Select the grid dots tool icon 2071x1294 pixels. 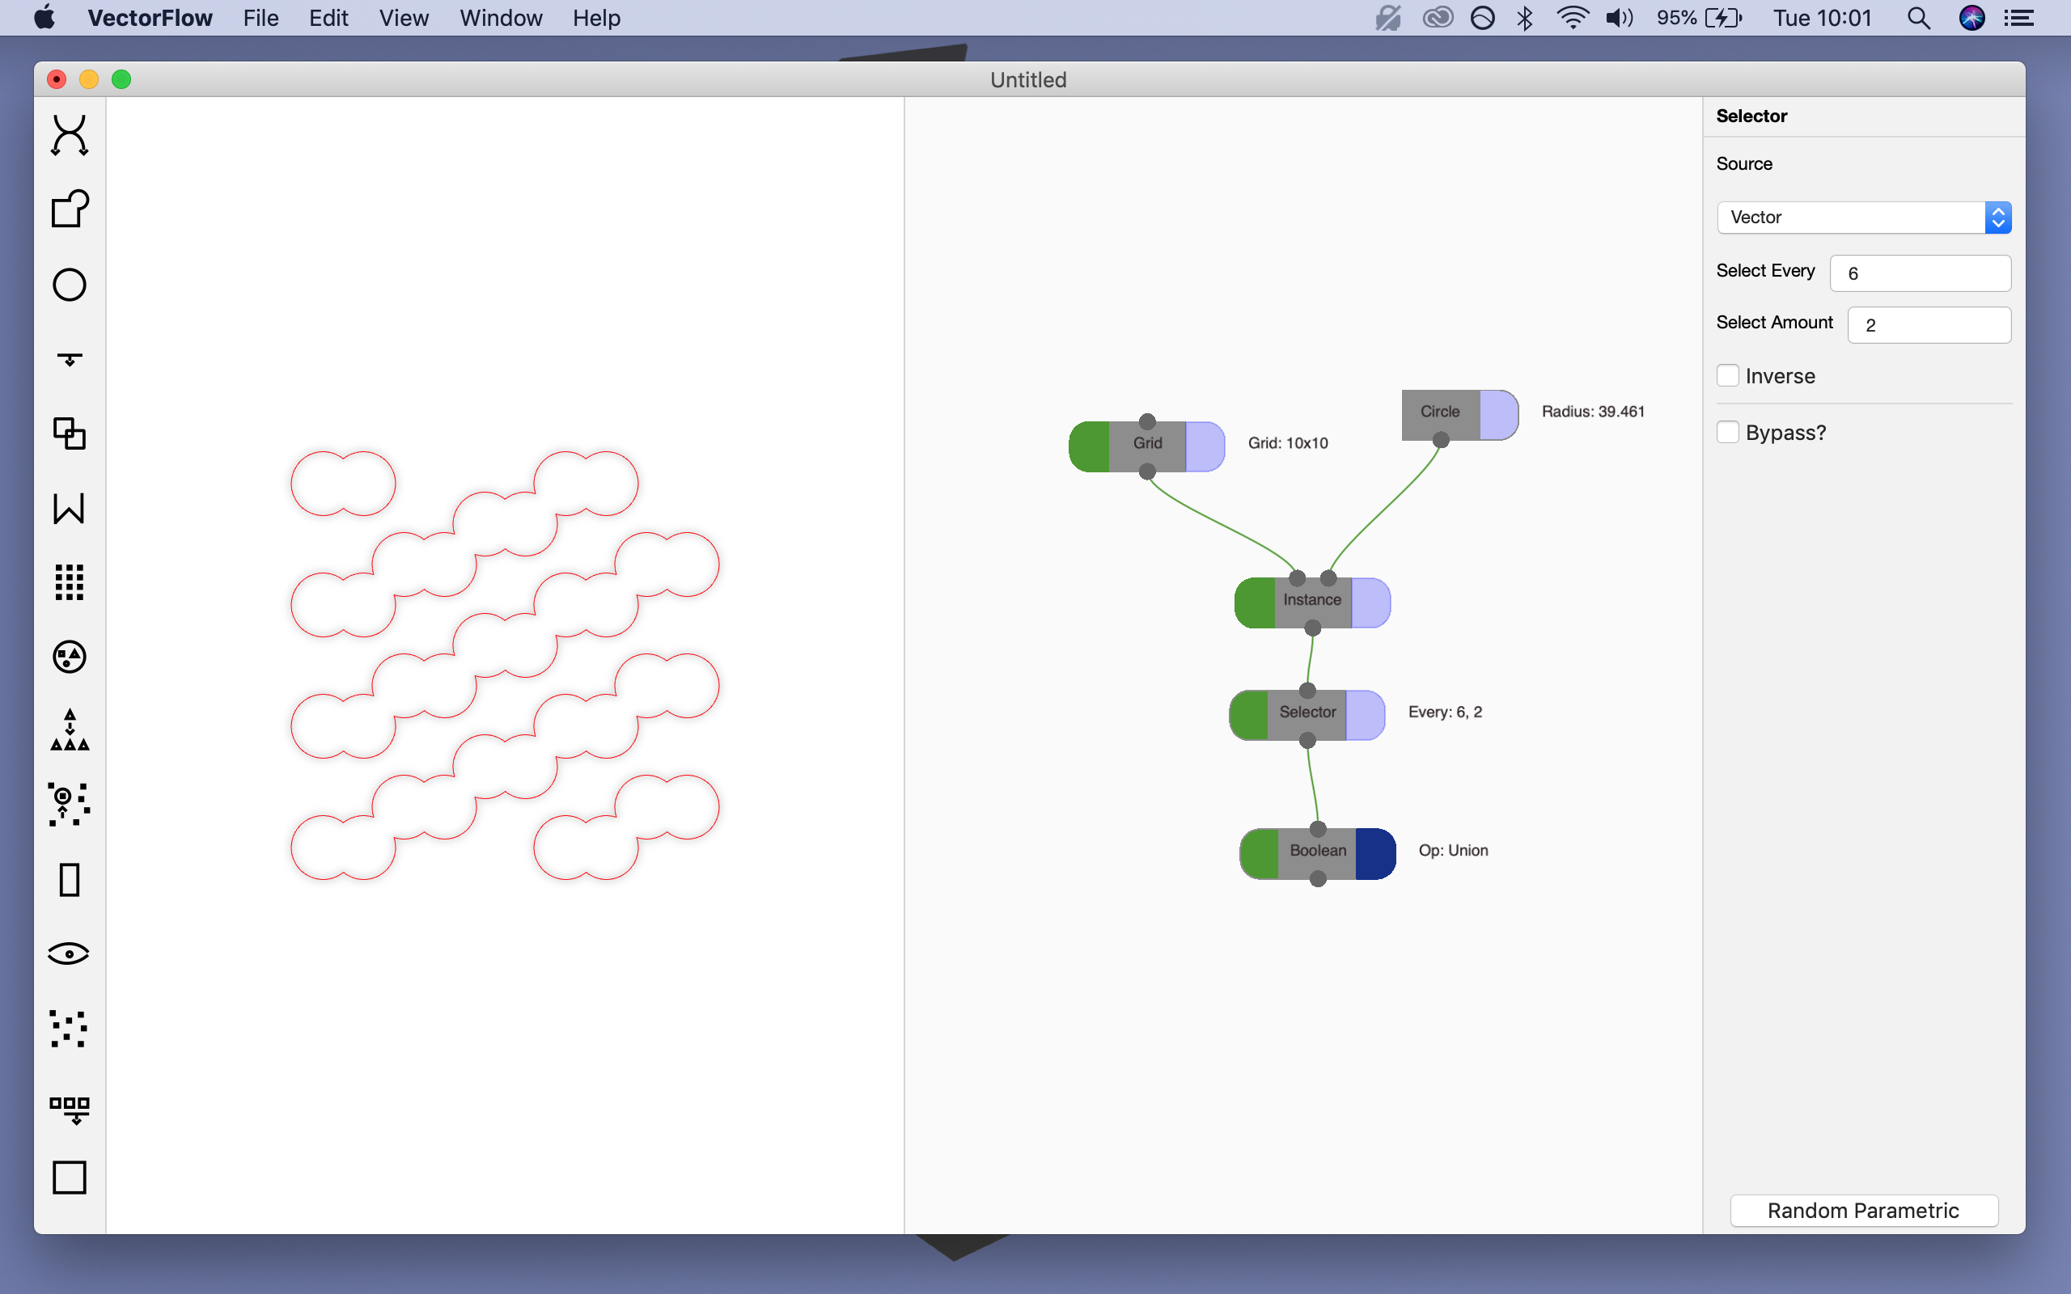pyautogui.click(x=70, y=582)
